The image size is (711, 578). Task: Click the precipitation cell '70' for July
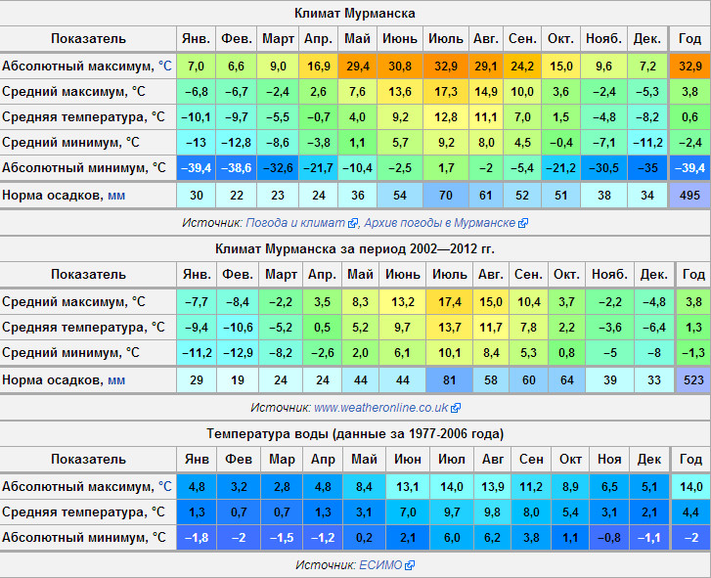[x=446, y=196]
